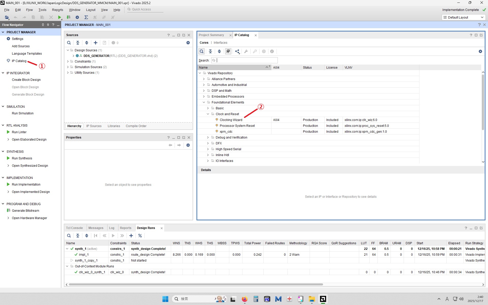The width and height of the screenshot is (488, 305).
Task: Switch IP Catalog view to Interfaces
Action: [x=220, y=43]
